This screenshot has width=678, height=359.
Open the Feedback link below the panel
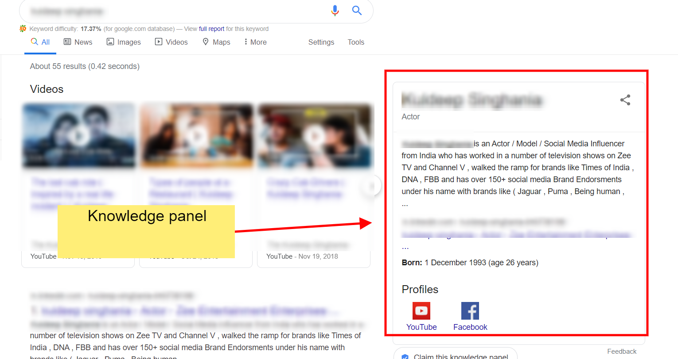(622, 351)
